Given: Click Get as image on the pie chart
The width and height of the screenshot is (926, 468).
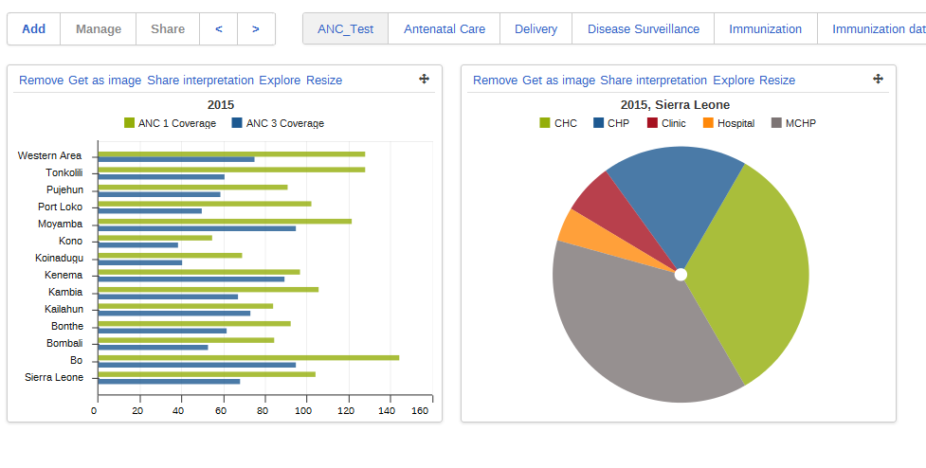Looking at the screenshot, I should (559, 81).
